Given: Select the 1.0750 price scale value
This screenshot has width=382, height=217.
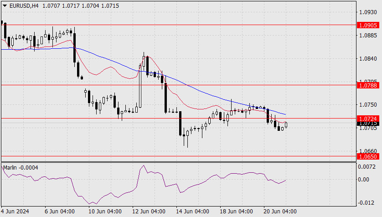Looking at the screenshot, I should click(x=368, y=105).
